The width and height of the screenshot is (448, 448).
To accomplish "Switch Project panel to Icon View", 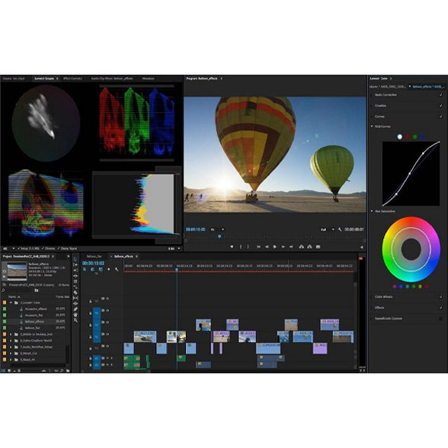I will coord(9,370).
